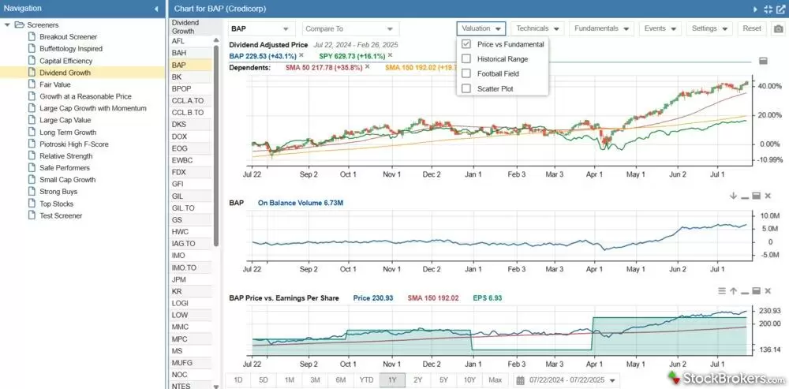Open the Breakout Screener

pyautogui.click(x=69, y=37)
